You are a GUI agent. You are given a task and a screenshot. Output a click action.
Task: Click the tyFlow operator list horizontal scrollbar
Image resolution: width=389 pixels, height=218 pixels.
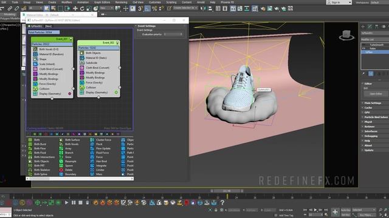click(80, 179)
